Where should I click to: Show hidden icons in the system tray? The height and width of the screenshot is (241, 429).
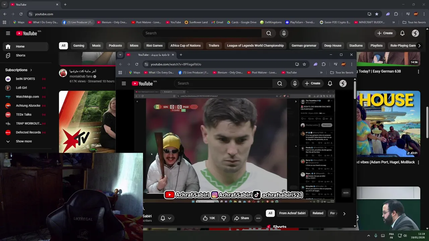click(x=369, y=236)
